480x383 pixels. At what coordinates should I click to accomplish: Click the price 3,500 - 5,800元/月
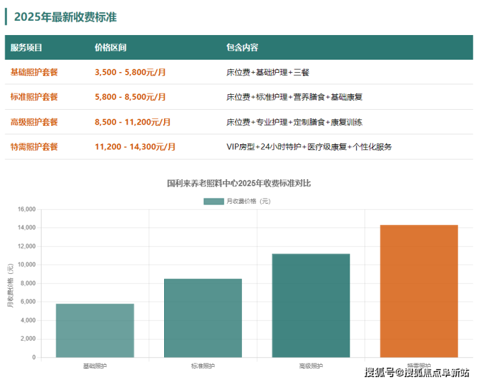(130, 72)
